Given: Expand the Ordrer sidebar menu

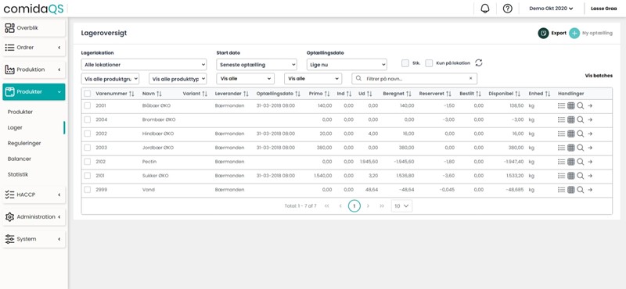Looking at the screenshot, I should (x=33, y=48).
